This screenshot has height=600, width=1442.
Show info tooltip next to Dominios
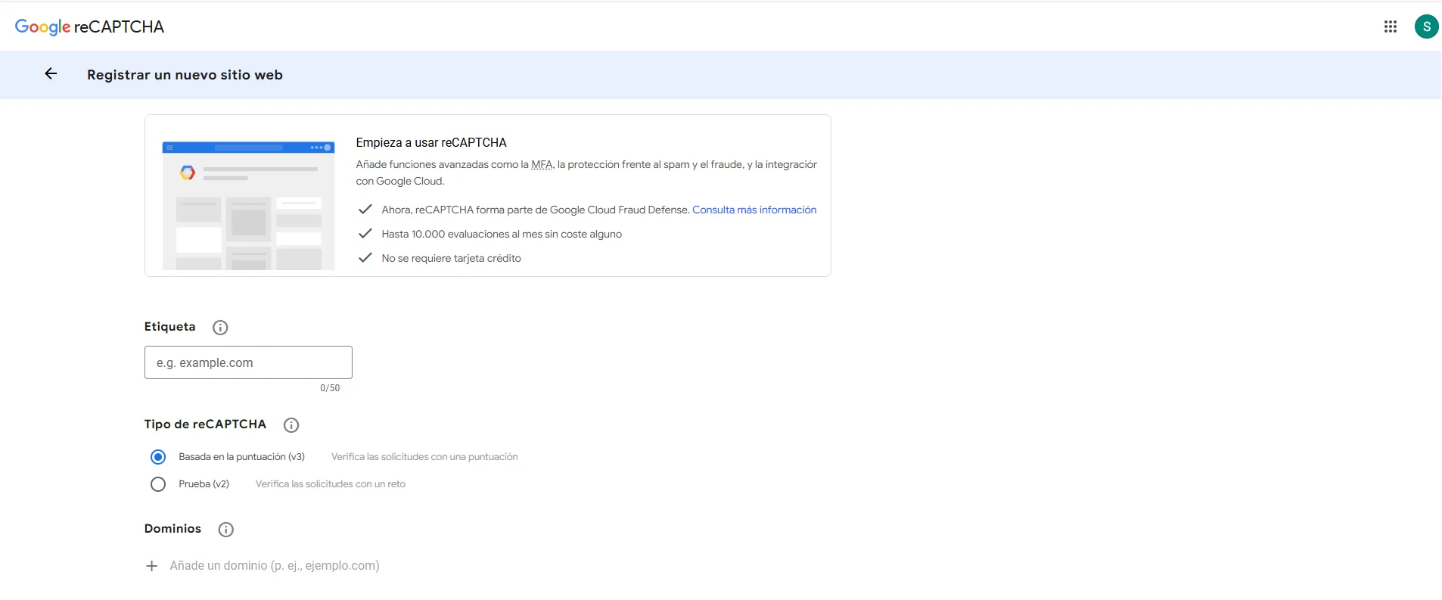225,530
